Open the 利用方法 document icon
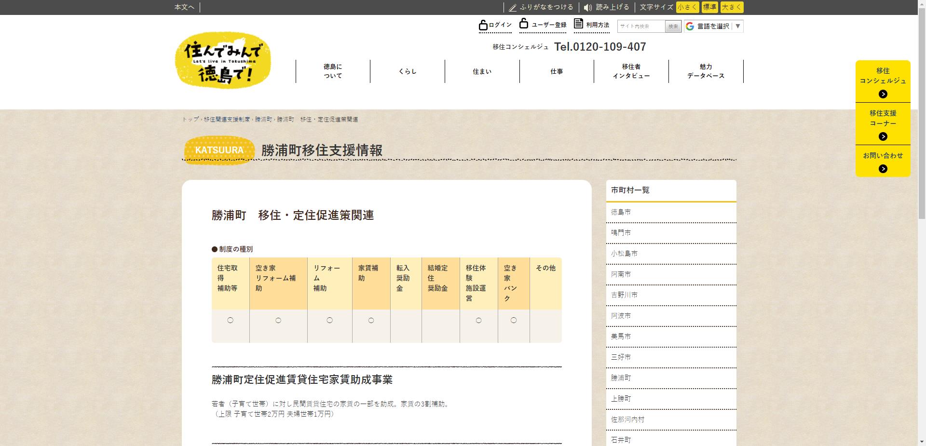Viewport: 926px width, 446px height. pyautogui.click(x=578, y=24)
